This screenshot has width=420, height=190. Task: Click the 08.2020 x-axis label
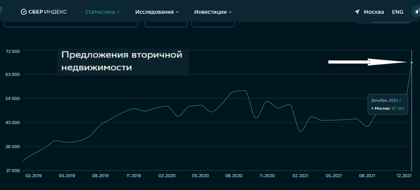coord(234,176)
